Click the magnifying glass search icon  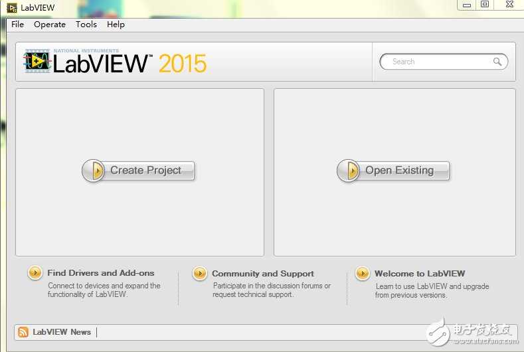[x=497, y=62]
